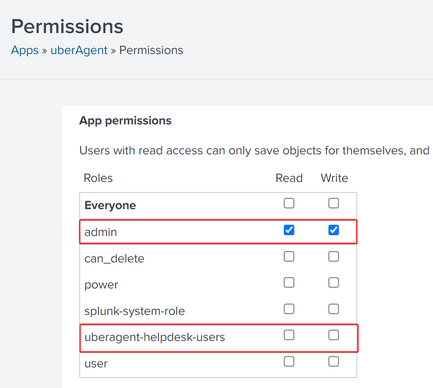Click the splunk-system-role label
433x388 pixels.
tap(134, 311)
